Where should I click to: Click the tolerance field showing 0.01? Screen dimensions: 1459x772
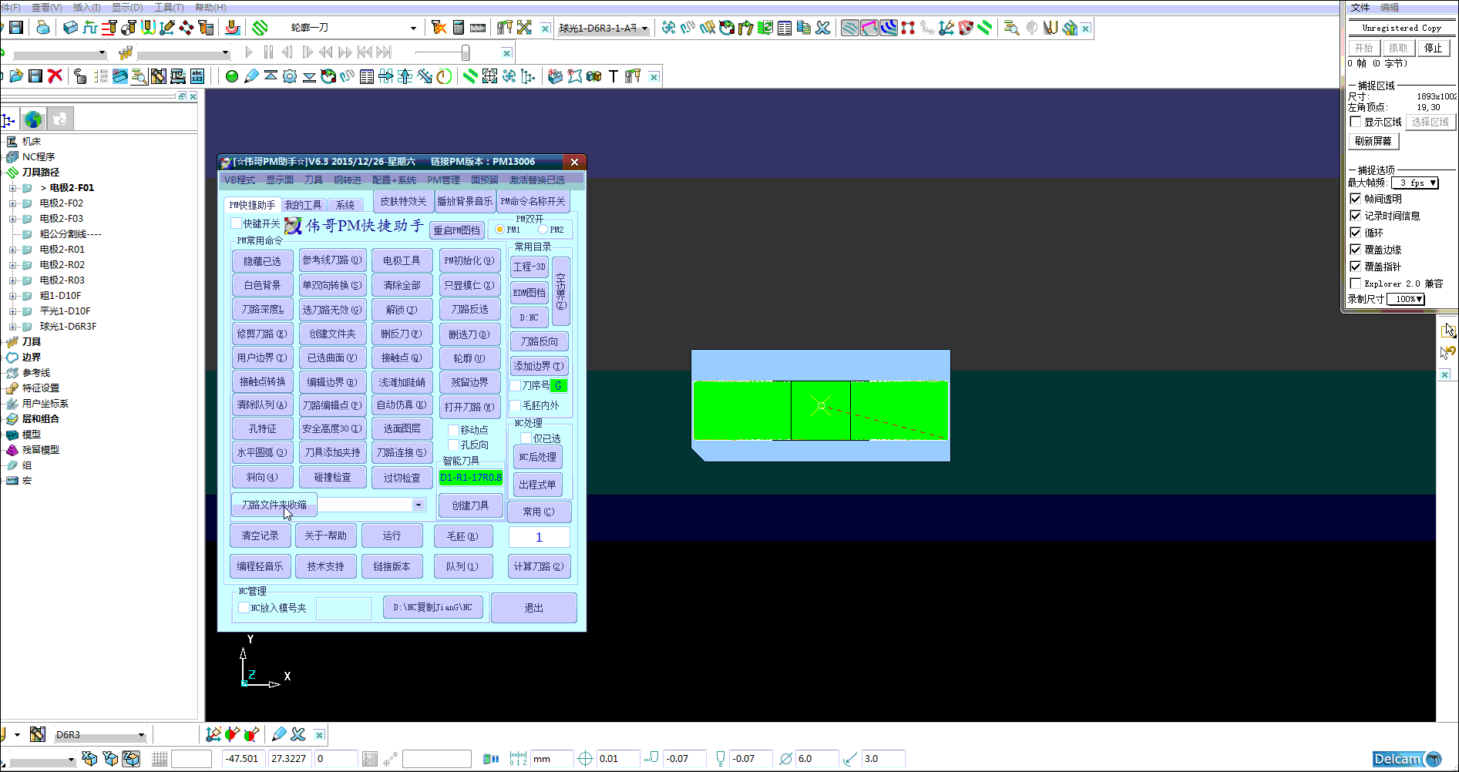tap(619, 759)
